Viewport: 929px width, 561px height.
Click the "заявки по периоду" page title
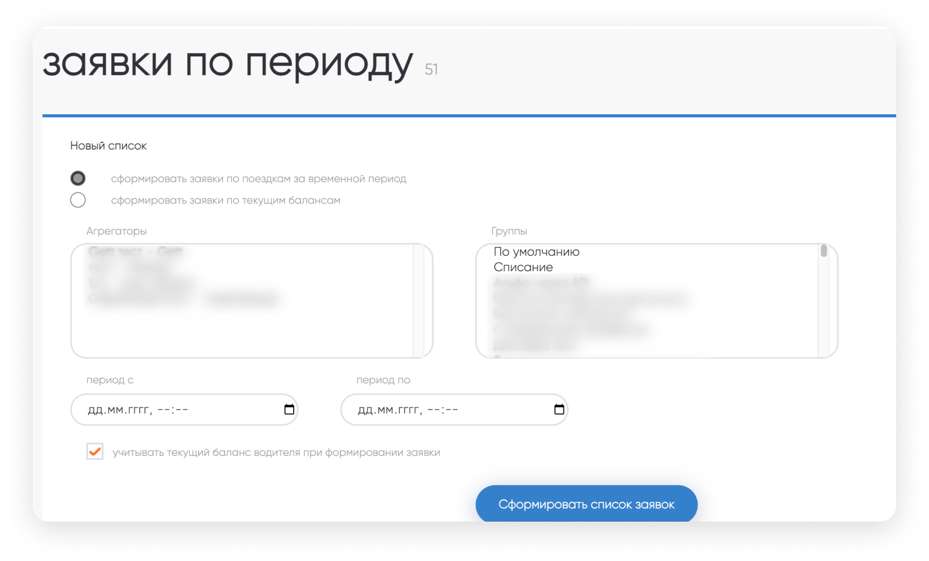228,63
